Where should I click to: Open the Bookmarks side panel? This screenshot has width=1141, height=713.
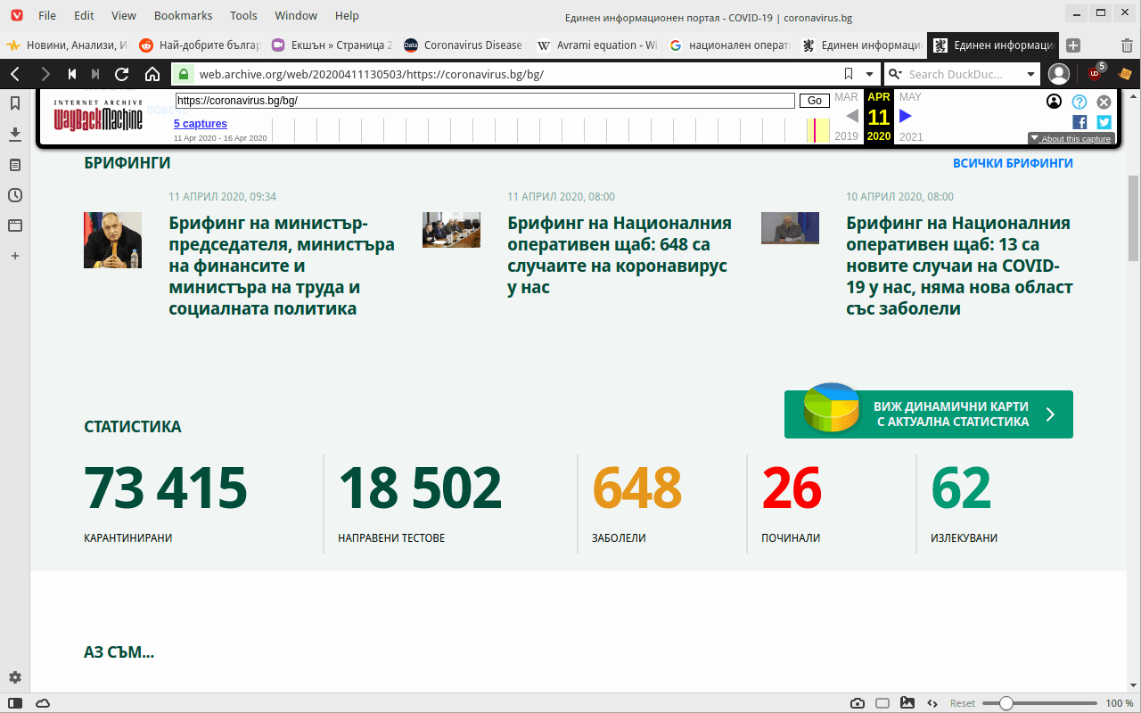pos(15,103)
